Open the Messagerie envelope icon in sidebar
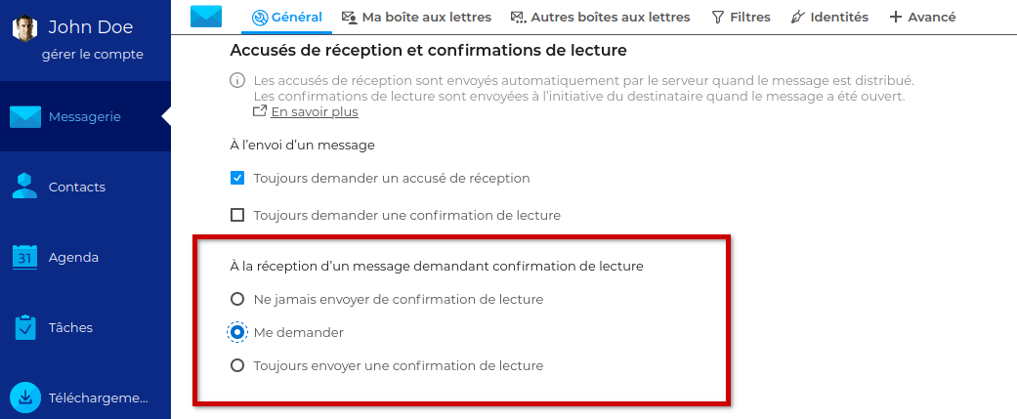 (x=25, y=117)
